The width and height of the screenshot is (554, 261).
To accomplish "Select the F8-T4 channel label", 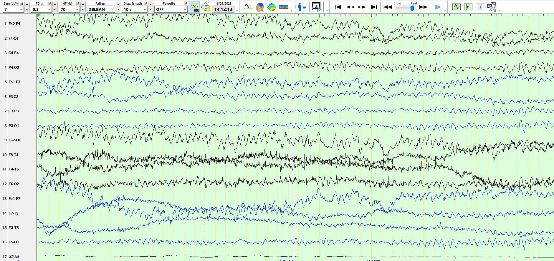I will coord(13,155).
